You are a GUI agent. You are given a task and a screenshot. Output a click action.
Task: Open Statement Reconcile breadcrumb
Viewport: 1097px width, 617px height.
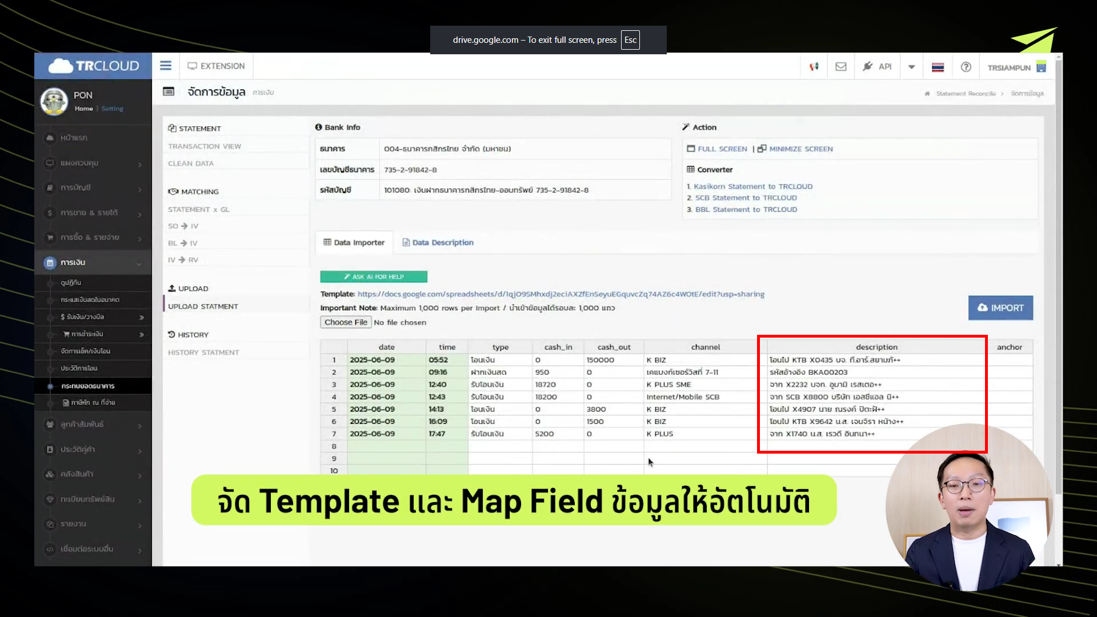point(966,94)
